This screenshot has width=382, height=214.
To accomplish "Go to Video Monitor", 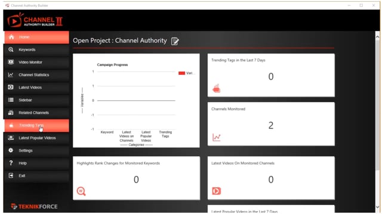I will pyautogui.click(x=36, y=62).
